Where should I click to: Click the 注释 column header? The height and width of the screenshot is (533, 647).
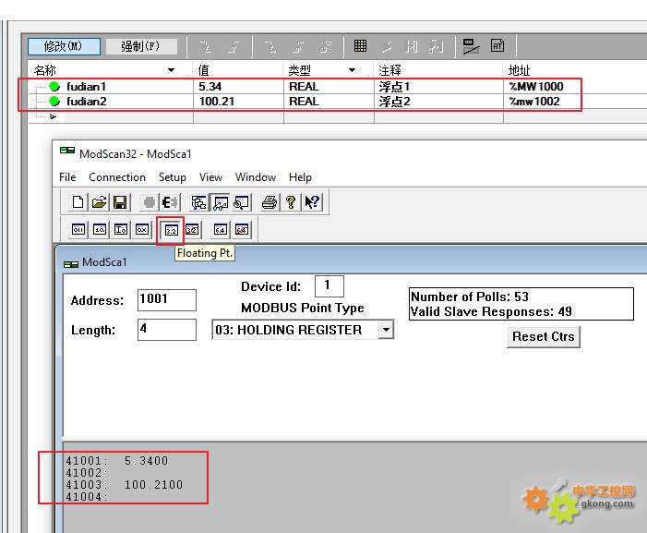point(438,70)
